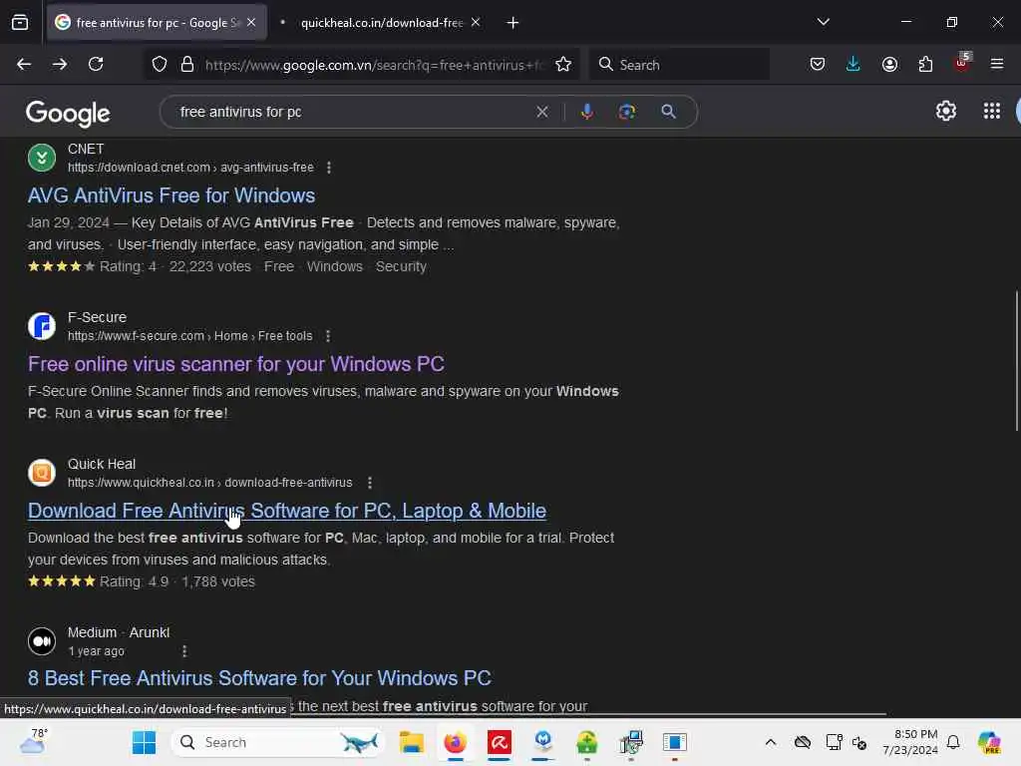Click the F-Secure site favicon
The image size is (1021, 766).
point(42,326)
